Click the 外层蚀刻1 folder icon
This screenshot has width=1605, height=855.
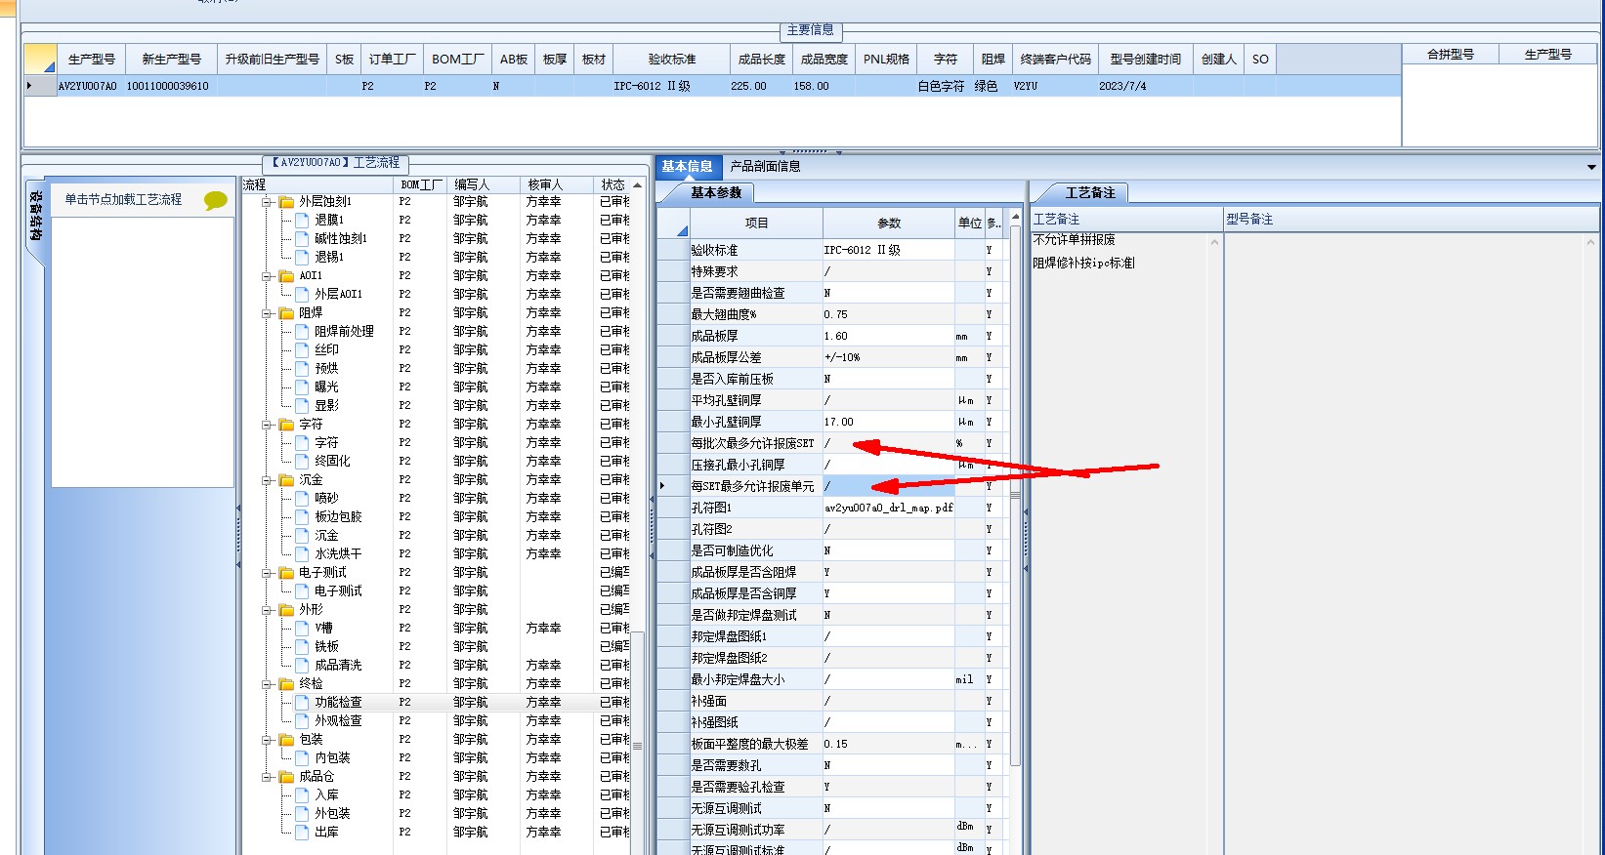coord(286,202)
